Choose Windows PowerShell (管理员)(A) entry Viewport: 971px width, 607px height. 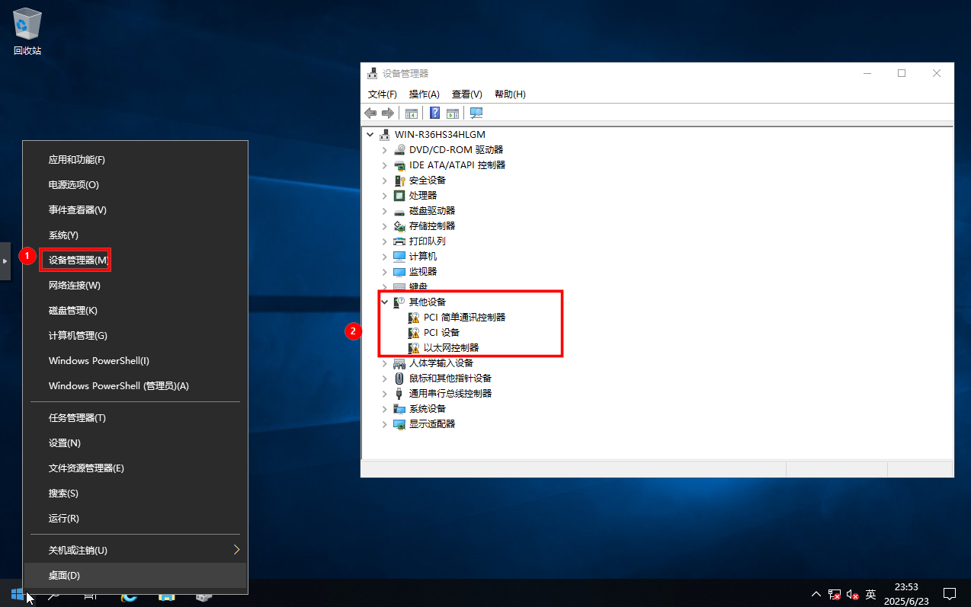135,385
